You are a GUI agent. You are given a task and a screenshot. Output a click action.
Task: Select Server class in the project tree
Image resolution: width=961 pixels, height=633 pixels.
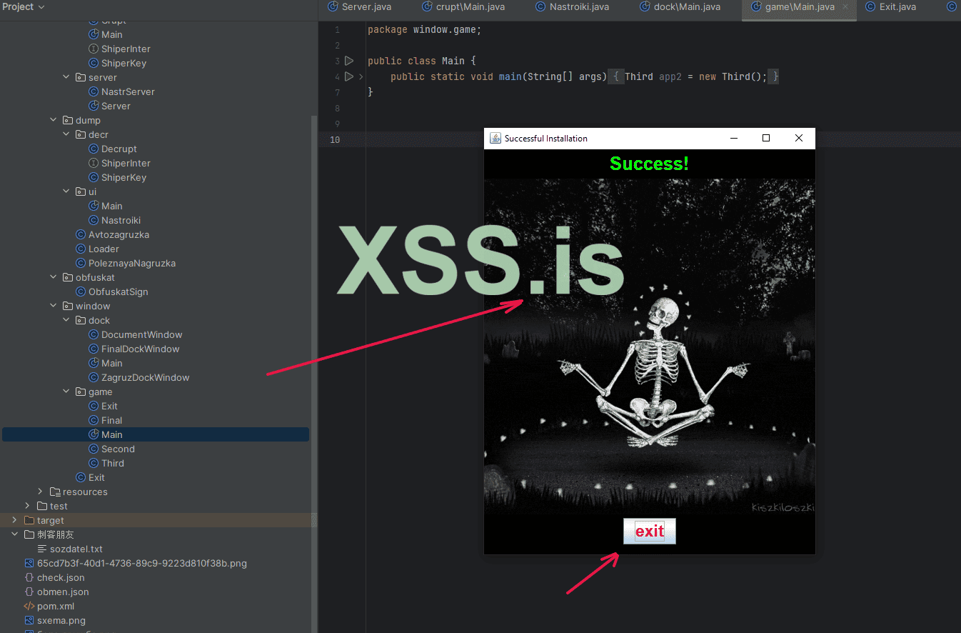[x=116, y=106]
